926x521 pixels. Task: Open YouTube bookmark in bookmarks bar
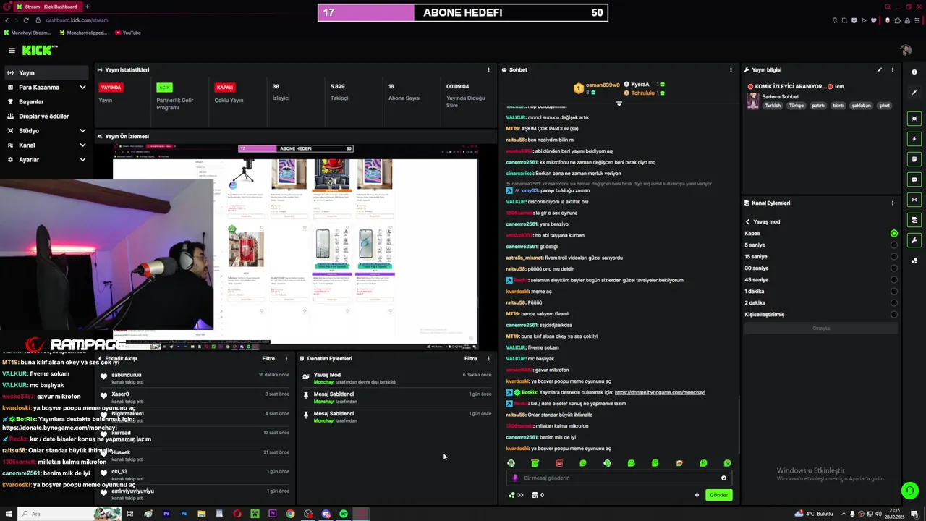128,33
